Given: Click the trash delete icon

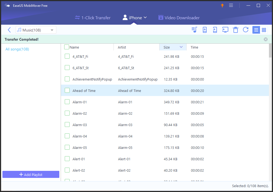Looking at the screenshot, I should point(236,30).
